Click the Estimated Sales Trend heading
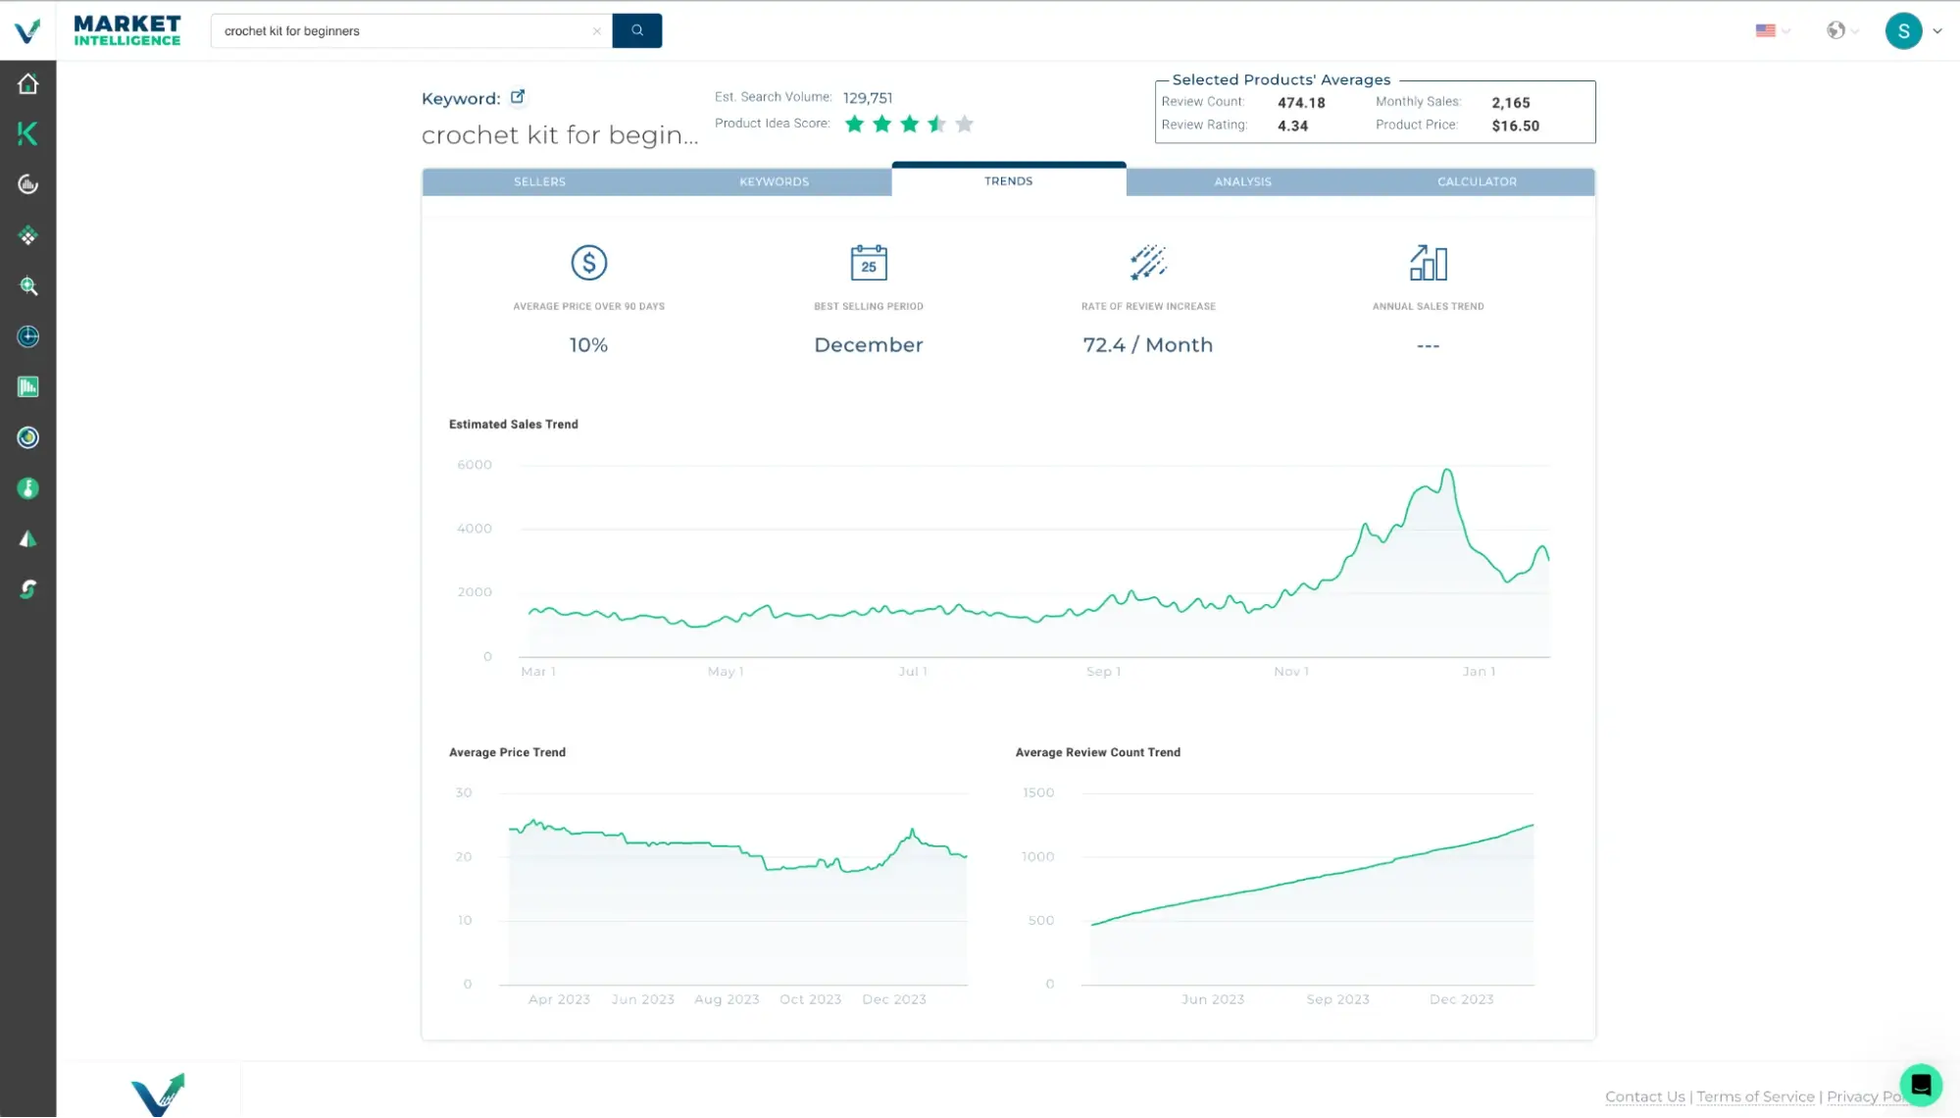The image size is (1960, 1118). (514, 425)
